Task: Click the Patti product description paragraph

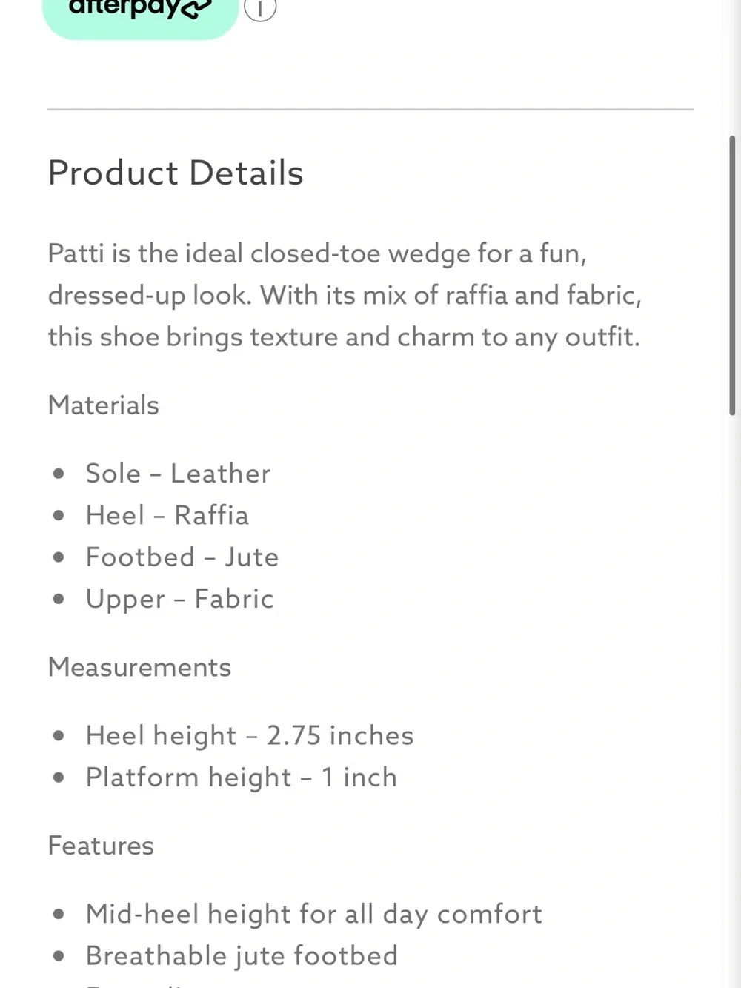Action: pyautogui.click(x=345, y=295)
